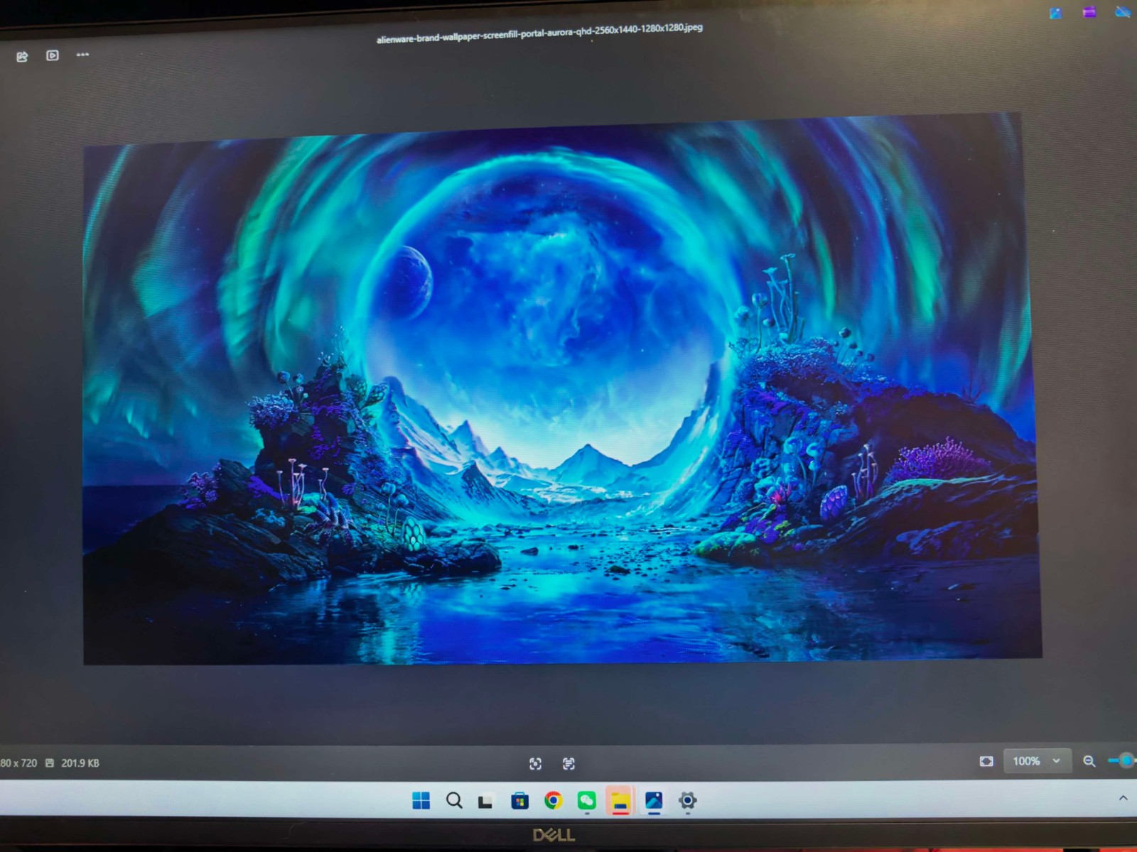This screenshot has width=1137, height=852.
Task: Click the disk icon beside the file size
Action: point(50,763)
